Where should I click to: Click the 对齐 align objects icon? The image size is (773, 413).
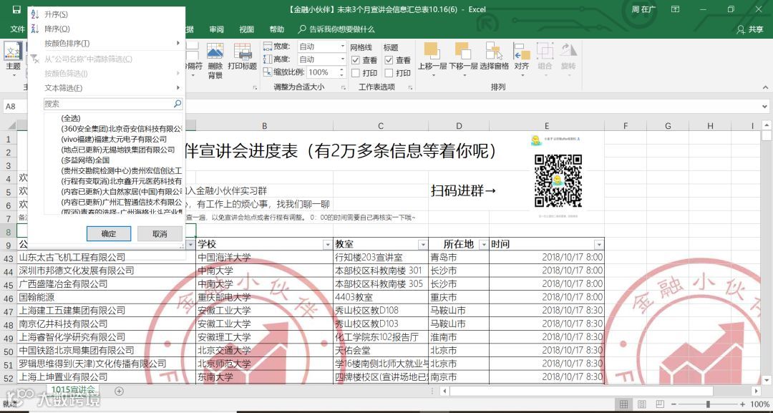(521, 52)
